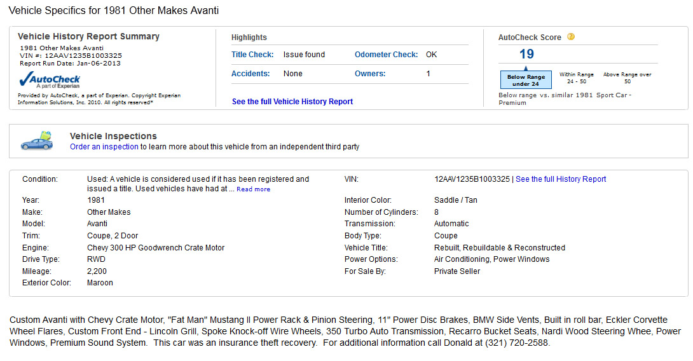Click the Within Range 24 - 50 label
The height and width of the screenshot is (361, 693).
point(576,78)
